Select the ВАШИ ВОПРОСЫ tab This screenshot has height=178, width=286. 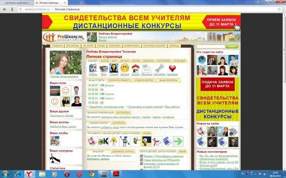click(x=168, y=80)
